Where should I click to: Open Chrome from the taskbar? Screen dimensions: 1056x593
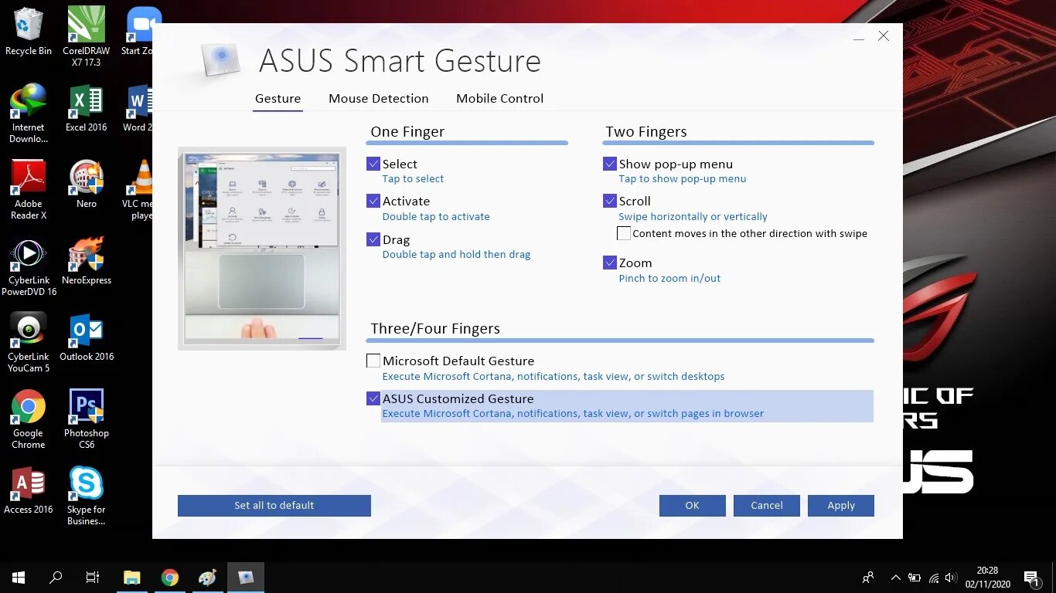170,578
